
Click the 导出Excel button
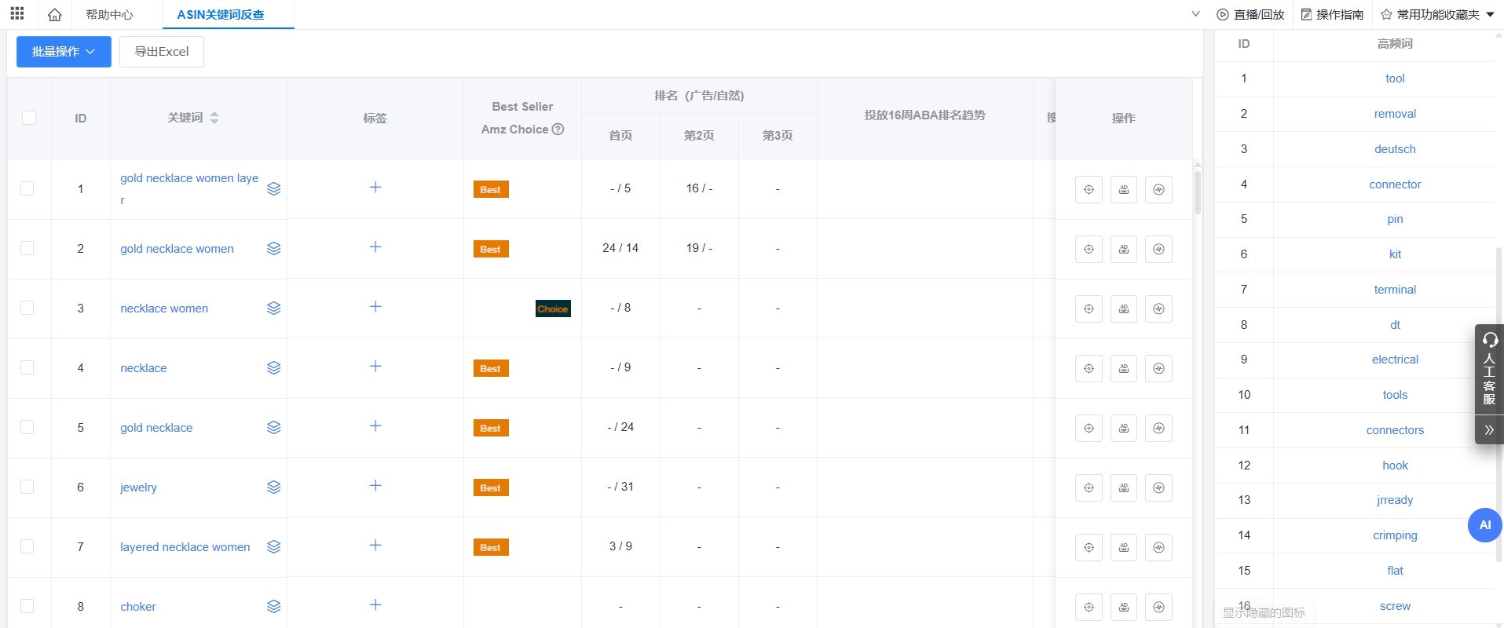(x=162, y=52)
